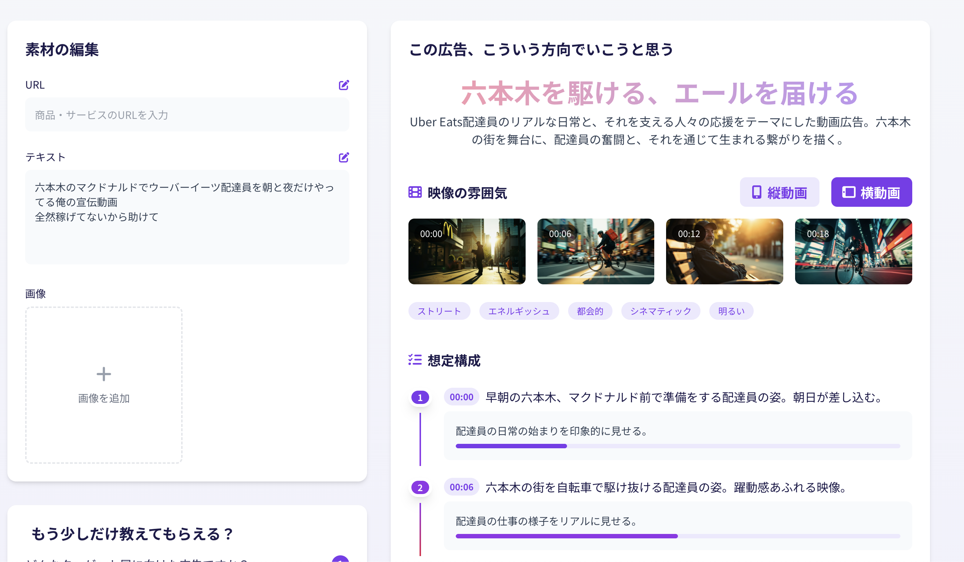The height and width of the screenshot is (562, 964).
Task: Click the シネマティック mood tag
Action: 660,311
